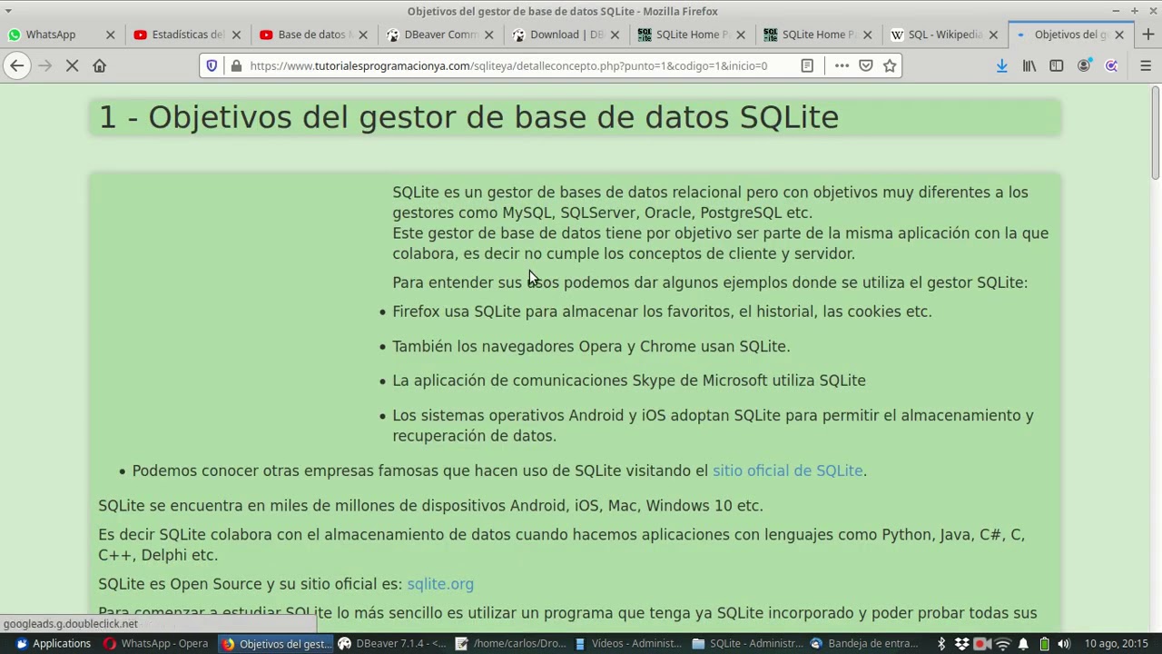This screenshot has width=1162, height=654.
Task: Open the Library menu
Action: pyautogui.click(x=1029, y=65)
